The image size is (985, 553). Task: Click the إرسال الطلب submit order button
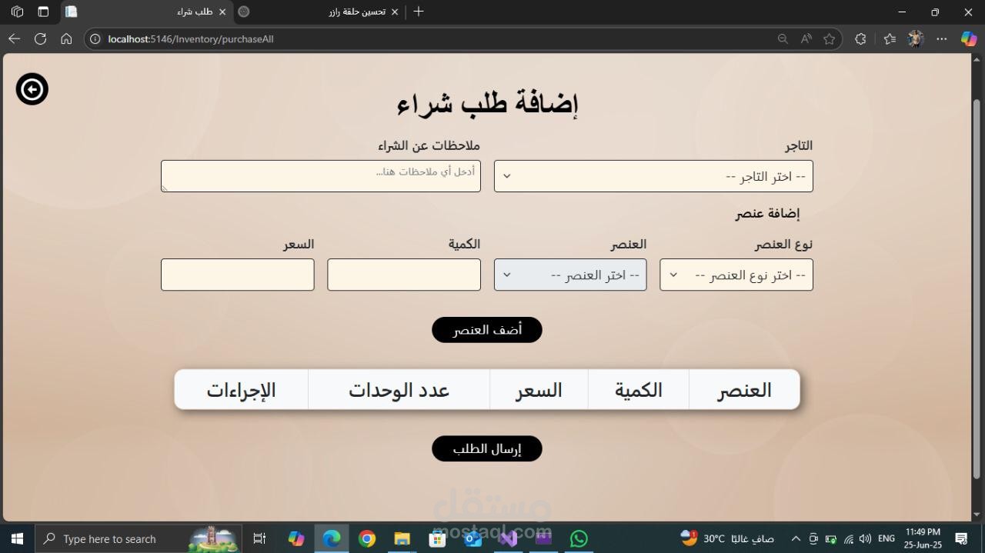[x=487, y=449]
